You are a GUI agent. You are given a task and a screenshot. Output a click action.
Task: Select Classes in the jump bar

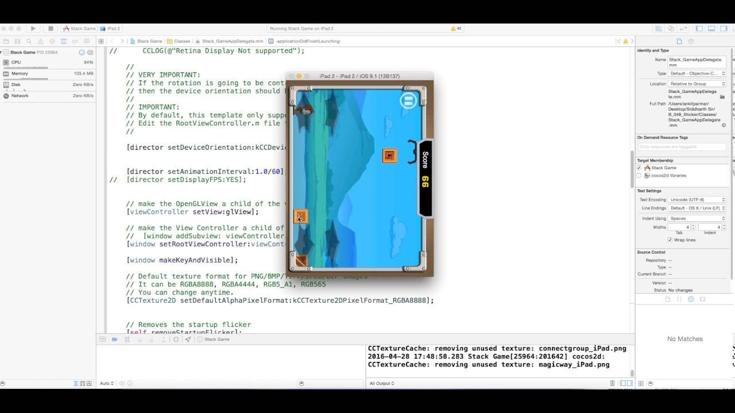click(179, 41)
